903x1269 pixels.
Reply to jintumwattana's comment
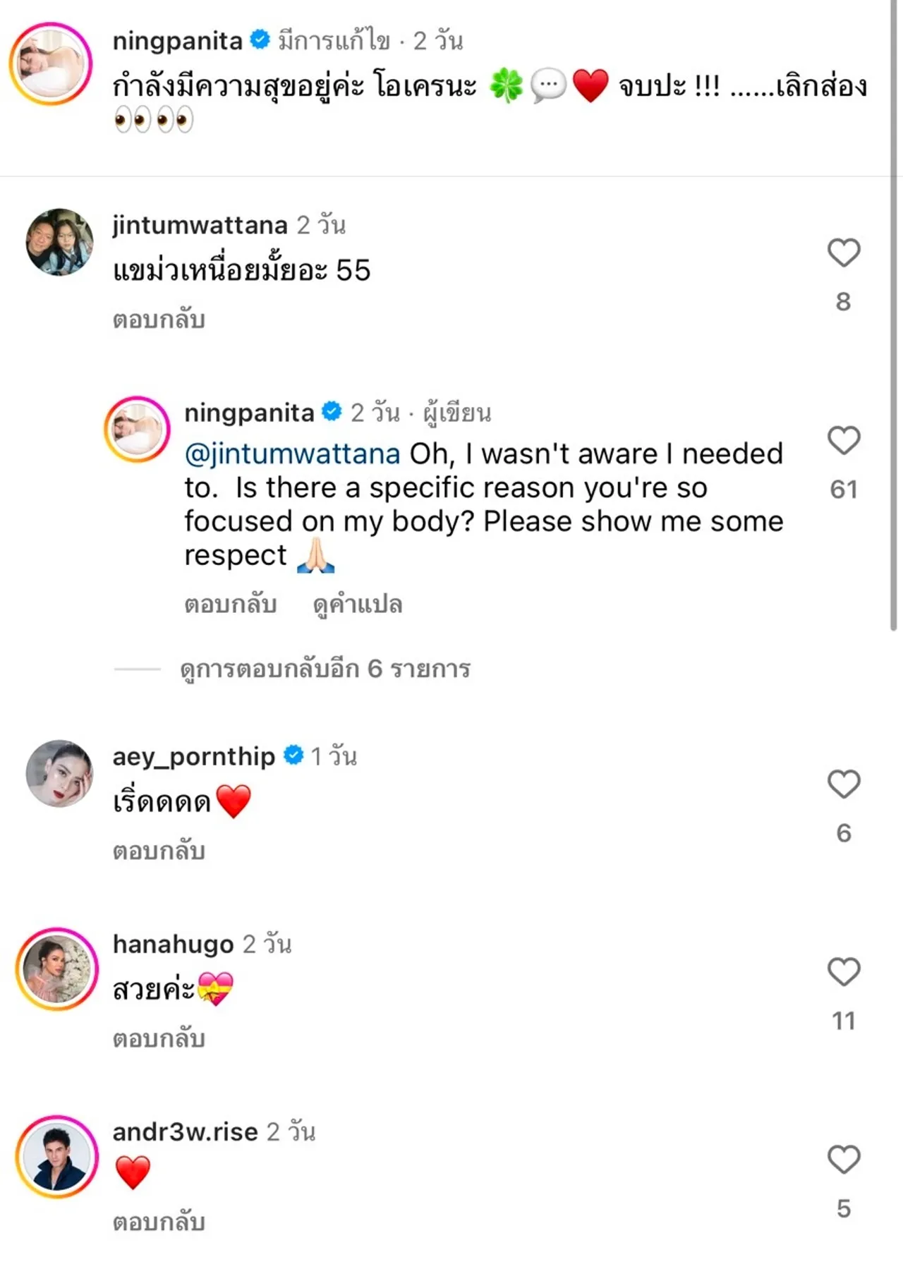point(159,320)
